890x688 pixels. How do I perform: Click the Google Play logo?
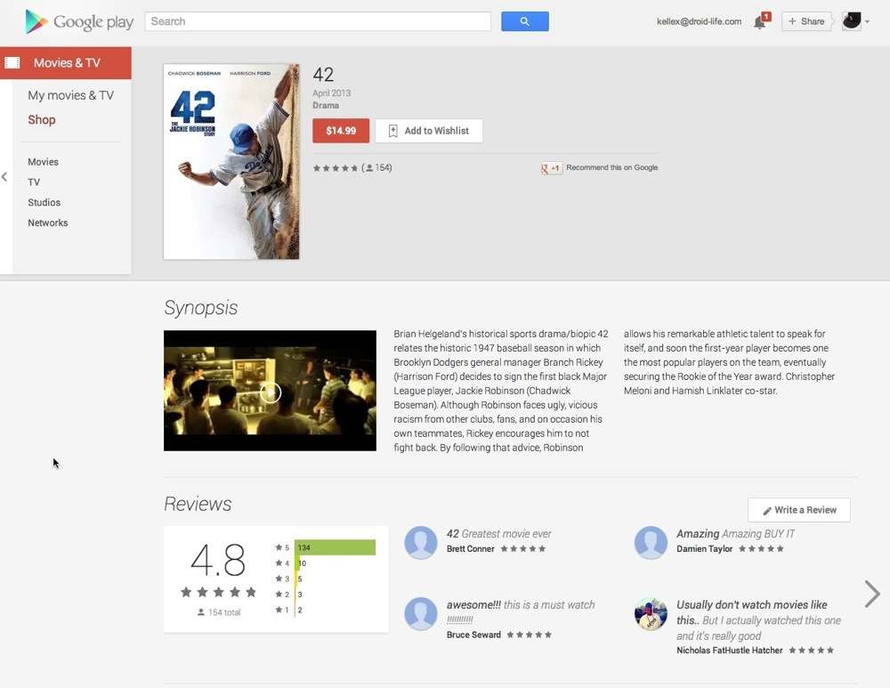point(79,21)
